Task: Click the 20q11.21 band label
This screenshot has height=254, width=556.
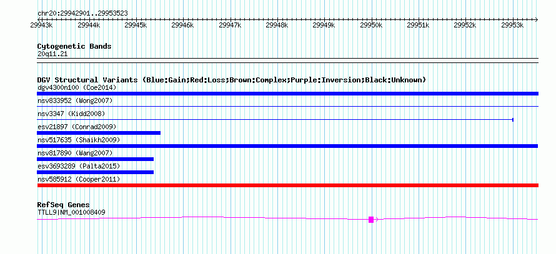Action: [x=52, y=54]
